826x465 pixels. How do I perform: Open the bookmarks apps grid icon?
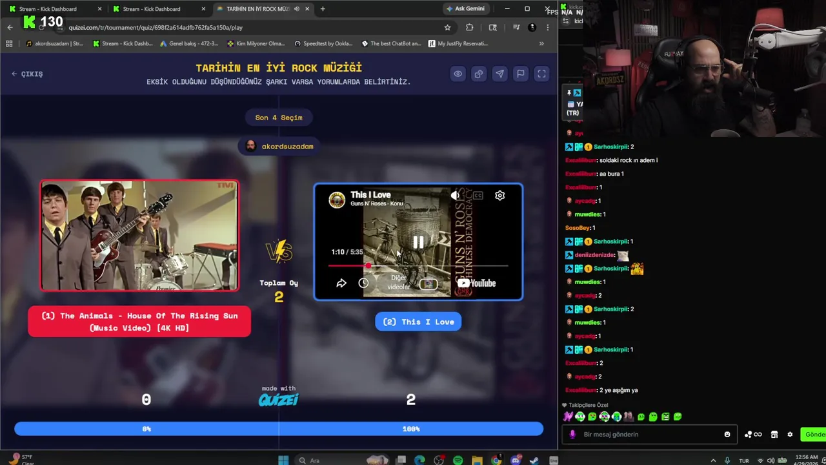9,43
